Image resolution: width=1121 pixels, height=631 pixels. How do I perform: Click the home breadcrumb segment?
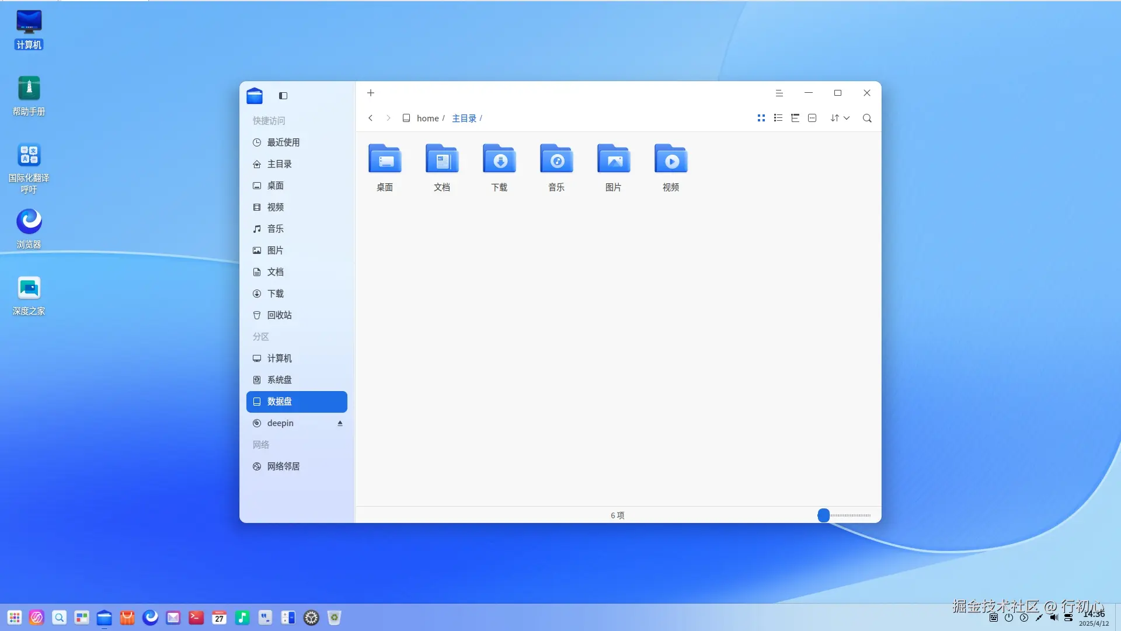[x=427, y=118]
